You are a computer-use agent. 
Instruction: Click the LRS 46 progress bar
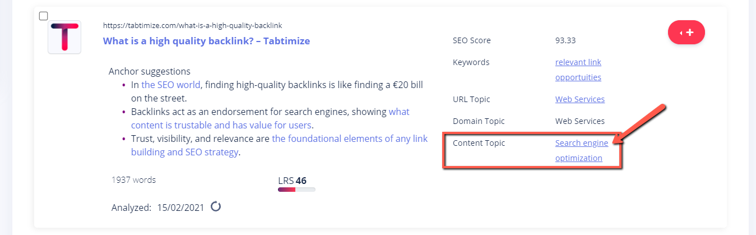pos(296,190)
